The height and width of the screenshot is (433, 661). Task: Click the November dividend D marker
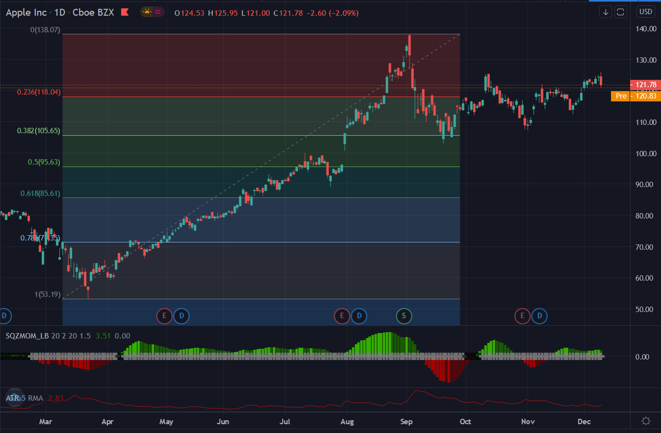click(539, 316)
